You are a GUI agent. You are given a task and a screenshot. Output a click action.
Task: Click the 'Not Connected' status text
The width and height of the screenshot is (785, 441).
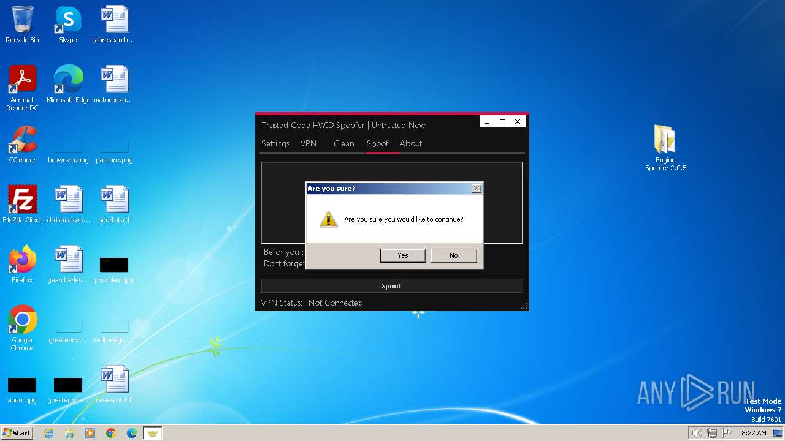[335, 303]
